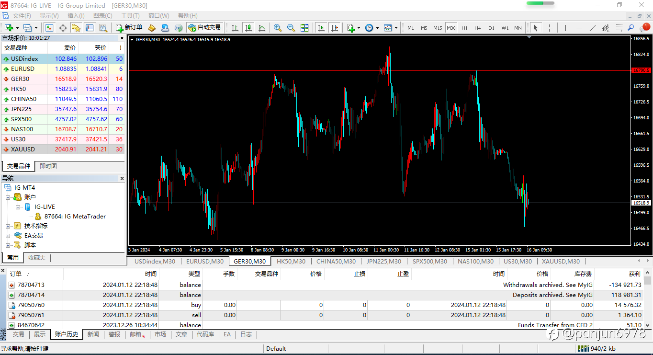
Task: Set timeframe to D1
Action: tap(491, 28)
